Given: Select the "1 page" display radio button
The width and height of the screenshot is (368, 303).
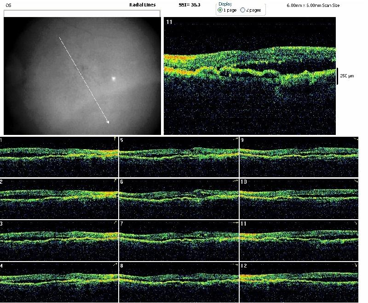Looking at the screenshot, I should (220, 10).
